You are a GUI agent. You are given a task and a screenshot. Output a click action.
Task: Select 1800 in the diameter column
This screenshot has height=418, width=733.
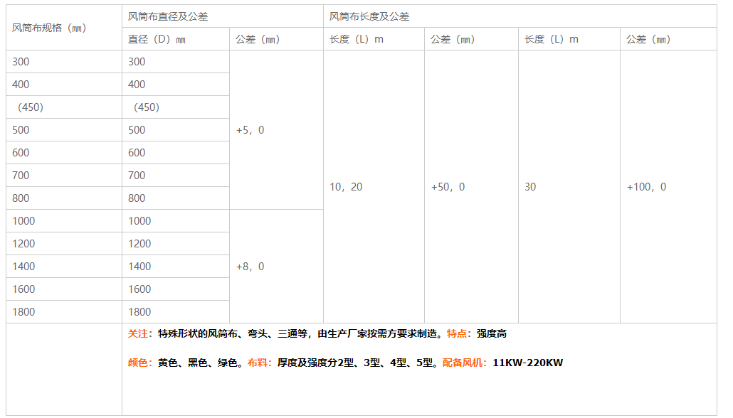(x=139, y=312)
